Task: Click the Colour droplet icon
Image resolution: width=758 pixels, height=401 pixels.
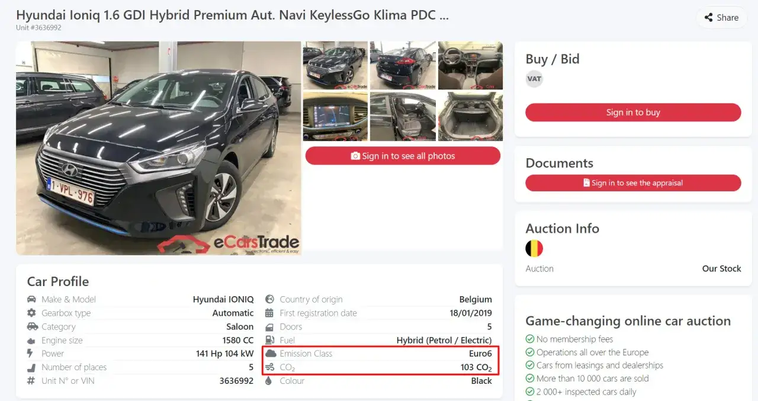Action: (269, 381)
